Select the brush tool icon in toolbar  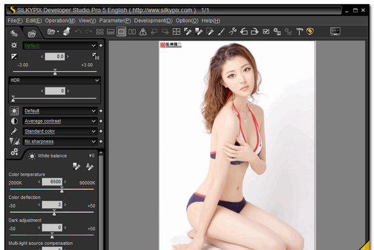click(x=221, y=31)
